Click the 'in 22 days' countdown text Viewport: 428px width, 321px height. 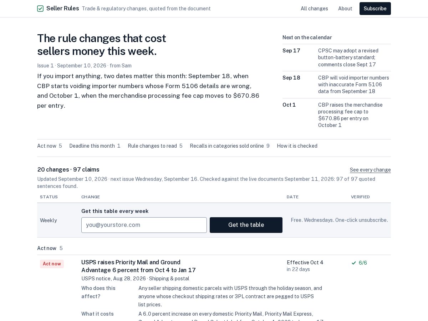click(298, 269)
